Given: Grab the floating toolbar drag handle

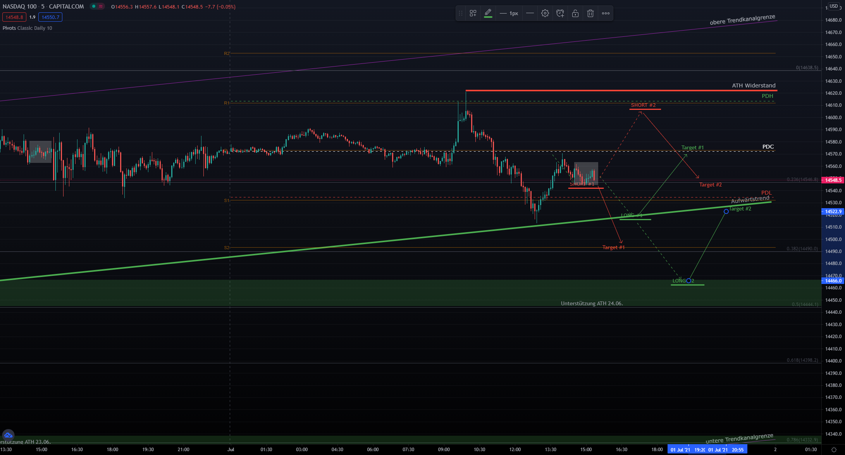Looking at the screenshot, I should [x=461, y=13].
